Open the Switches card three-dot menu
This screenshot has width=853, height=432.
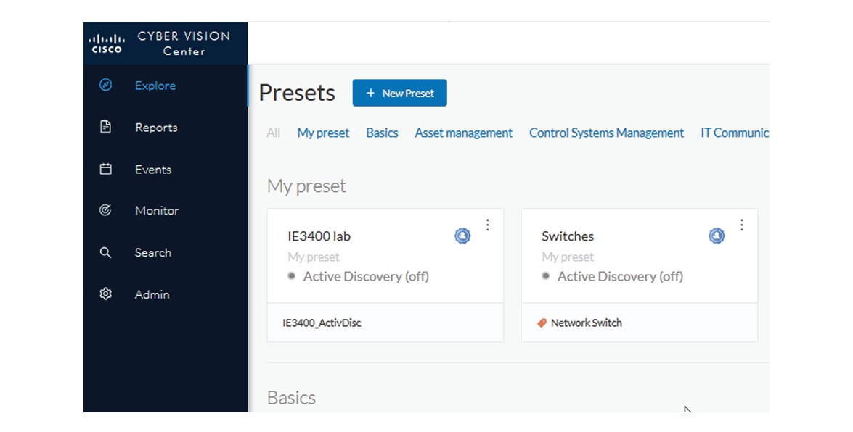point(742,225)
